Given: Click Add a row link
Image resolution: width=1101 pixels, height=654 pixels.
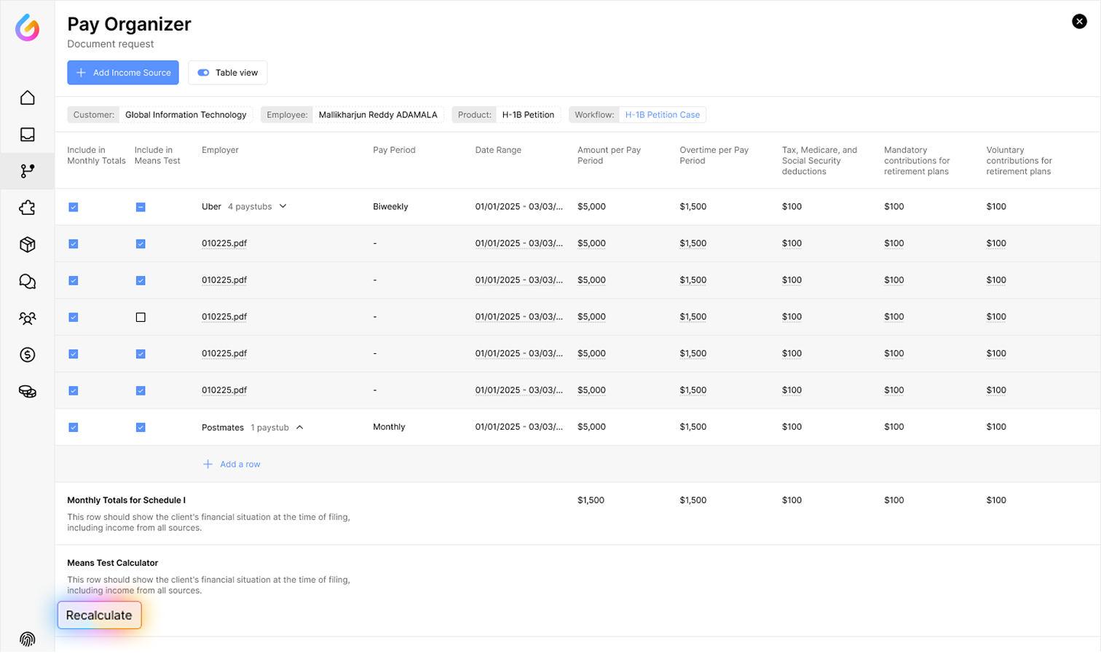Looking at the screenshot, I should [232, 465].
